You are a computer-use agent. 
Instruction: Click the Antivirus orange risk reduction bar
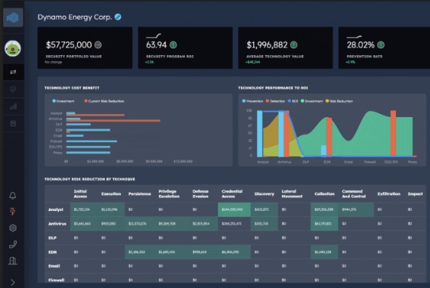[x=113, y=121]
